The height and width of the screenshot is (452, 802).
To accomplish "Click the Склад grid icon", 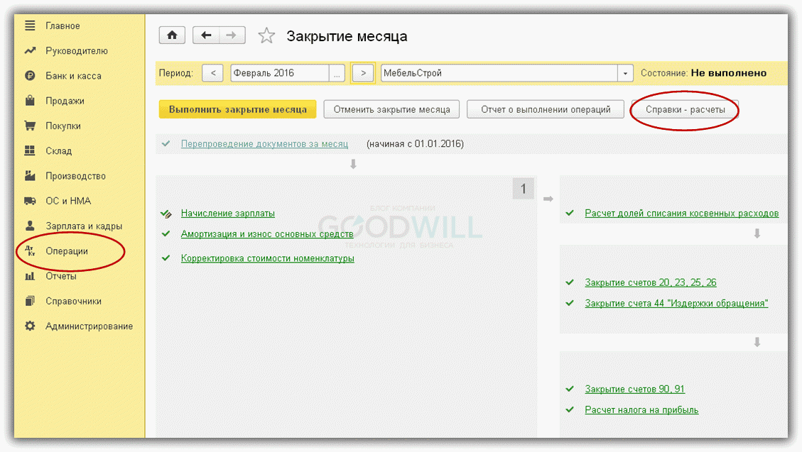I will coord(30,150).
